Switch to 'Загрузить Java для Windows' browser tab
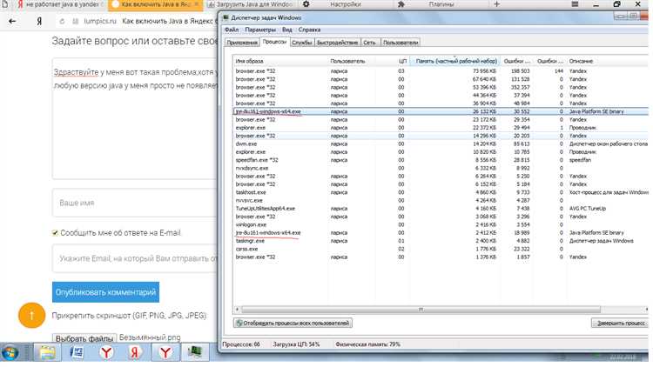653x367 pixels. click(252, 4)
